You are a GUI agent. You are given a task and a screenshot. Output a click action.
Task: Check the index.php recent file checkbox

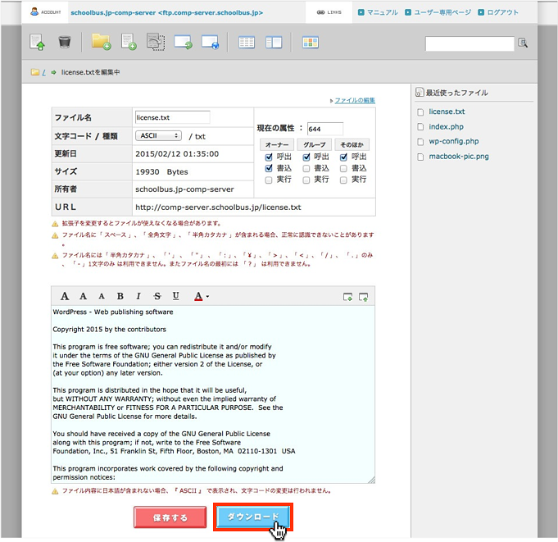click(420, 127)
